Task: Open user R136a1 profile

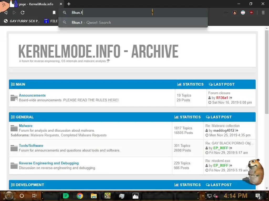Action: pos(222,98)
